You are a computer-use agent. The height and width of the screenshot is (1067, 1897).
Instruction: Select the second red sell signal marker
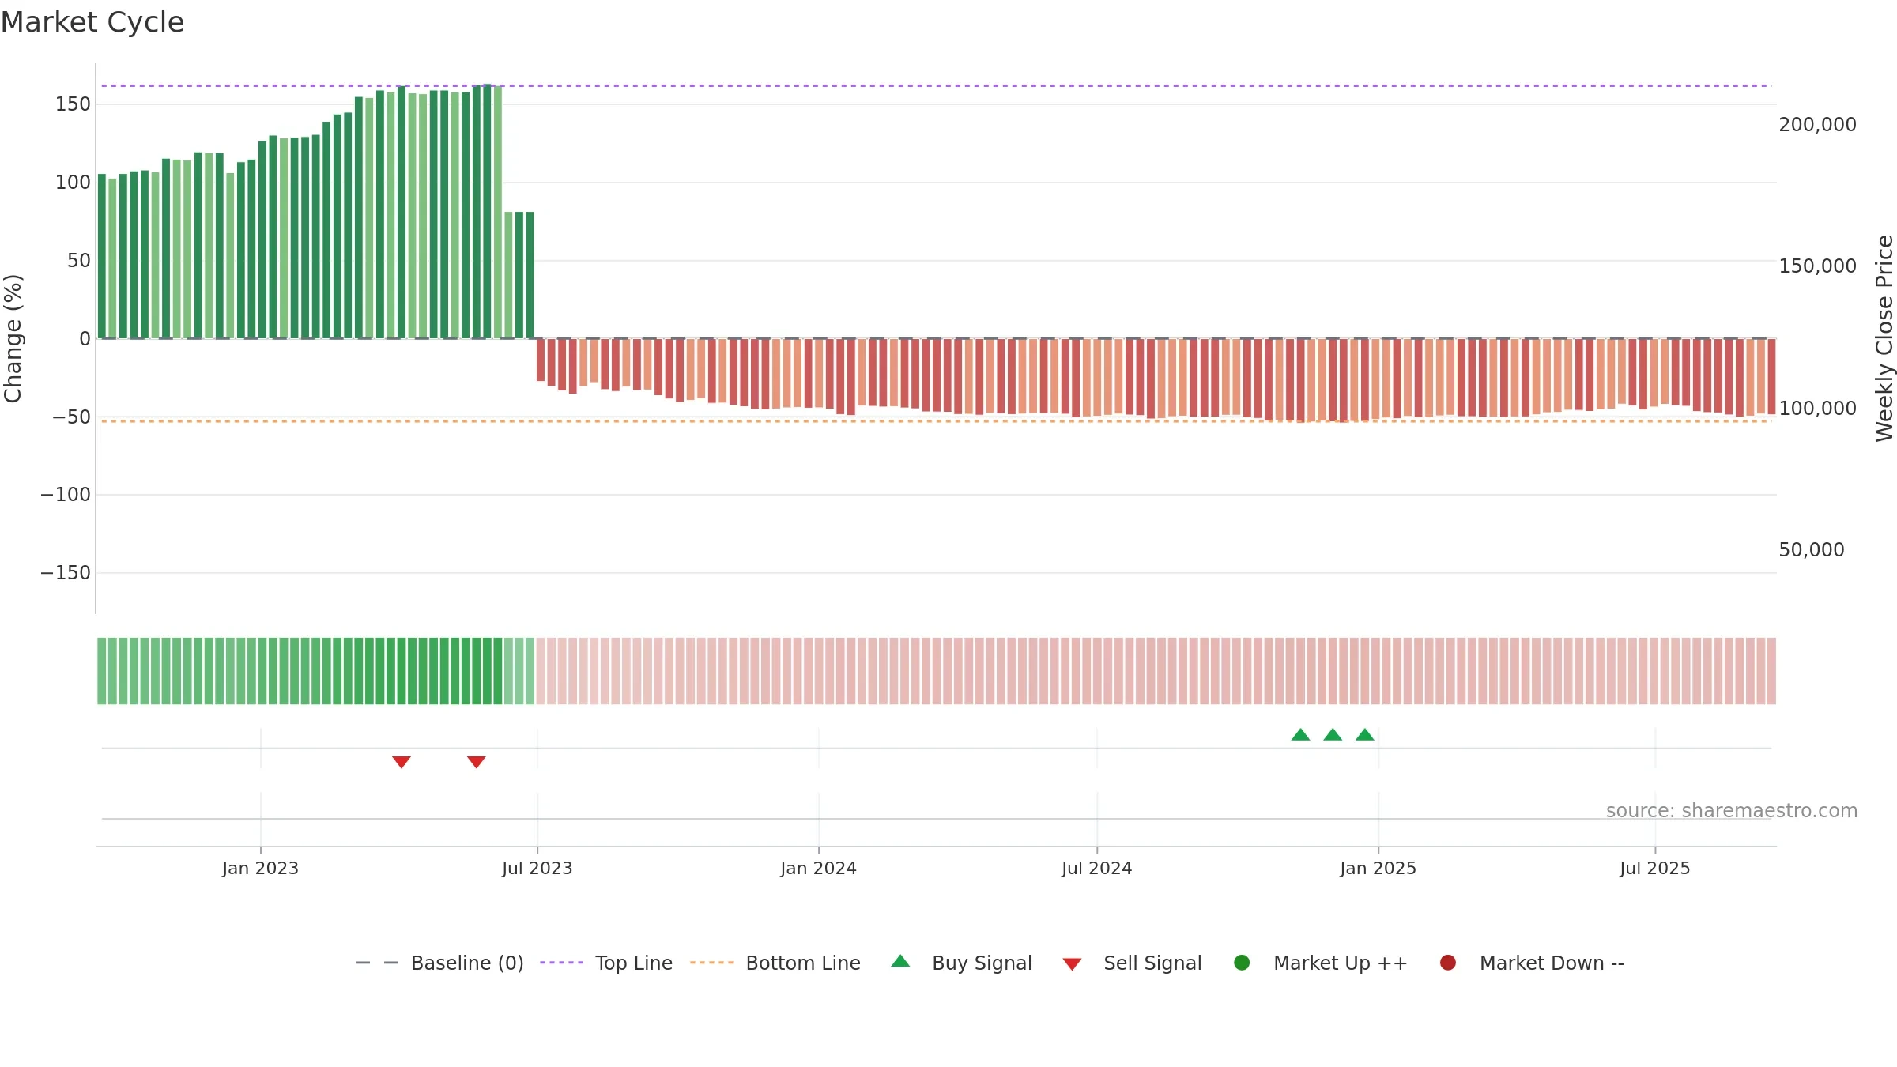click(476, 762)
